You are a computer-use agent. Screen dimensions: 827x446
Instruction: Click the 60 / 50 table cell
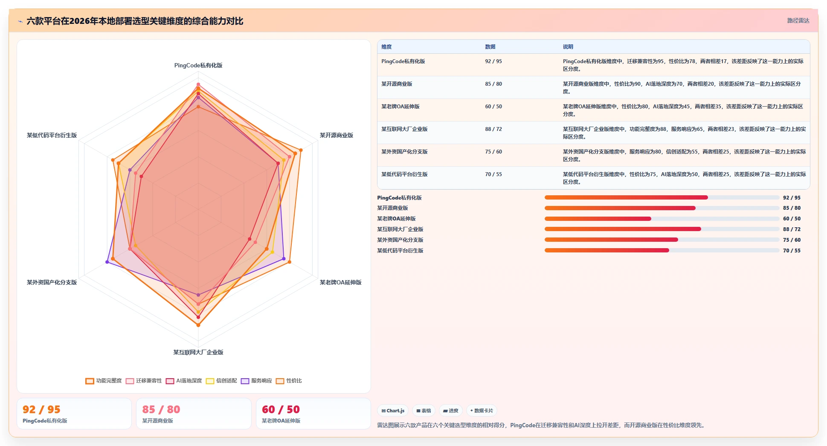coord(493,107)
